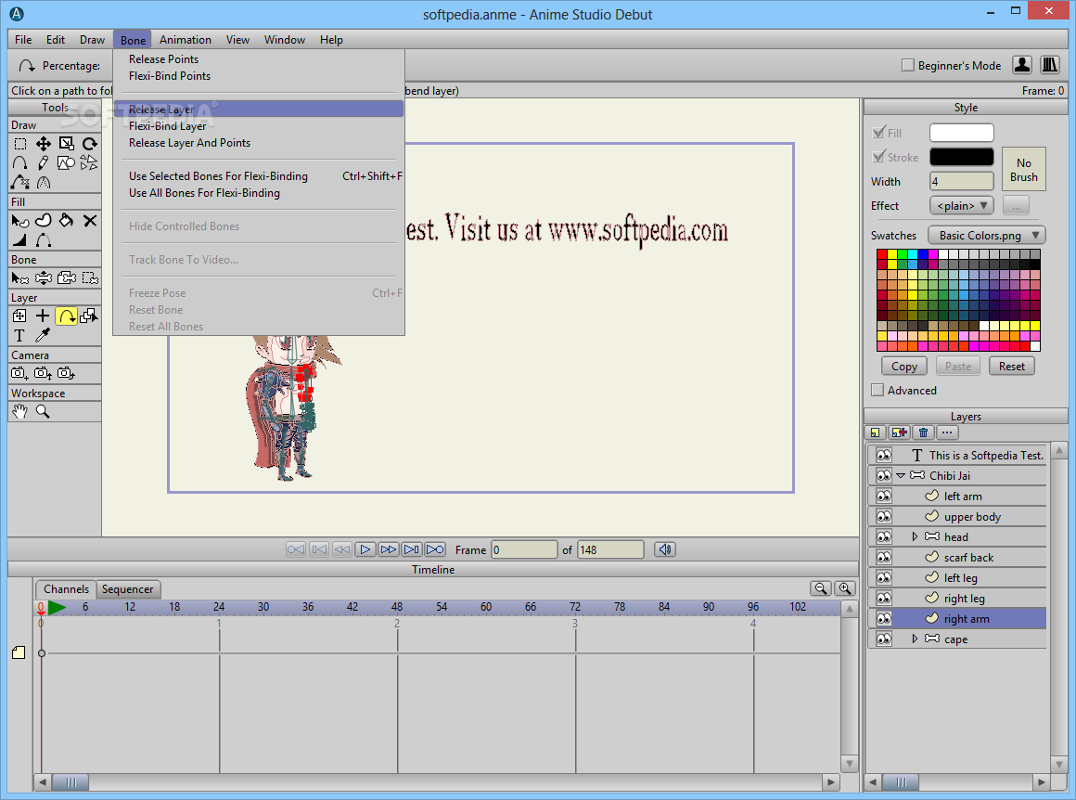Screen dimensions: 1076x800
Task: Pick the red swatch in palette
Action: pyautogui.click(x=882, y=254)
